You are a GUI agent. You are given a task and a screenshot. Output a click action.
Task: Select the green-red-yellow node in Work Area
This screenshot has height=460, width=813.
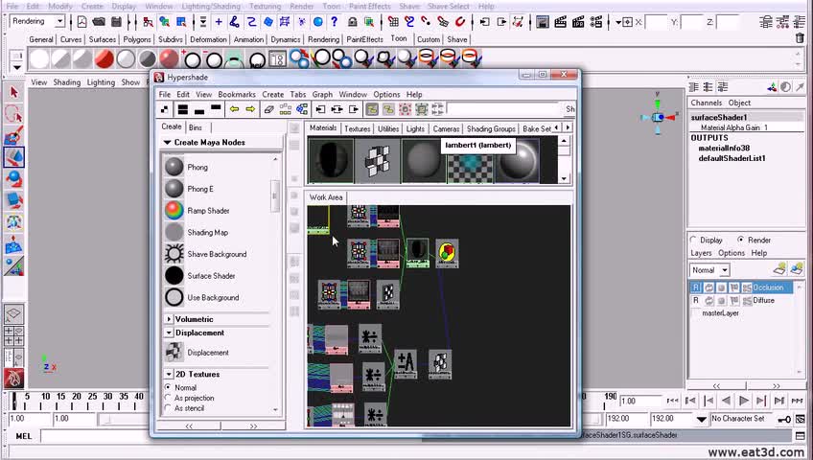click(x=447, y=253)
